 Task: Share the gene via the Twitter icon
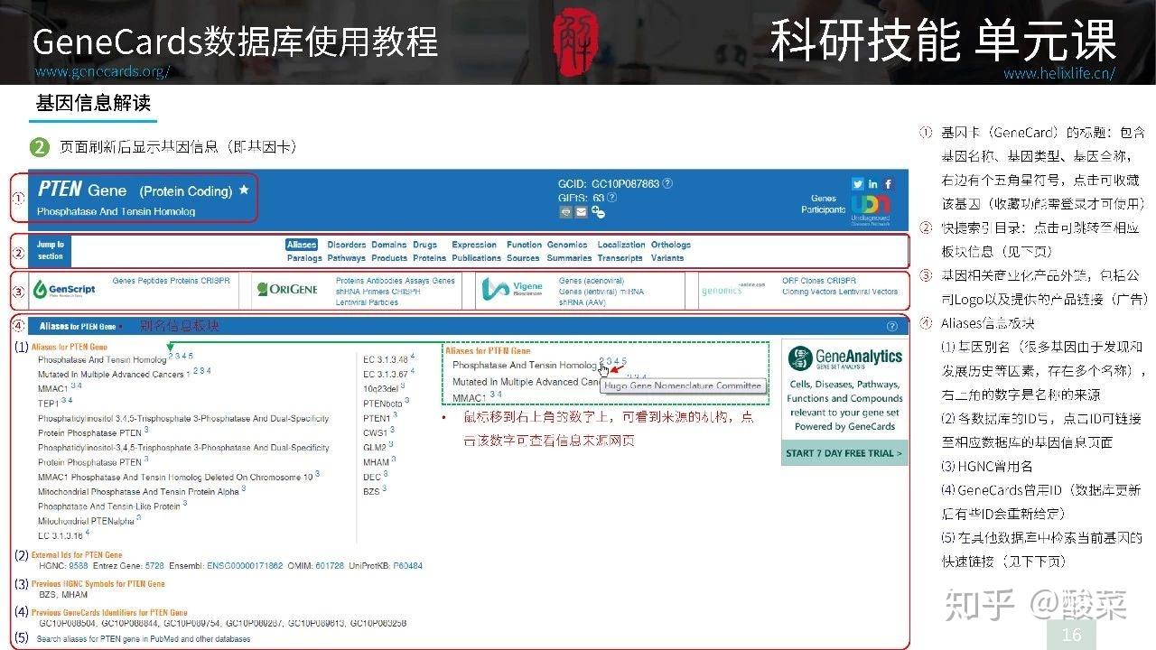[857, 183]
